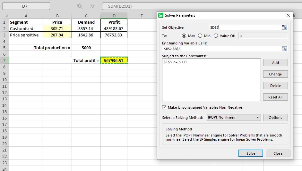Click the select-all corner of the spreadsheet
This screenshot has height=171, width=302.
pyautogui.click(x=6, y=16)
